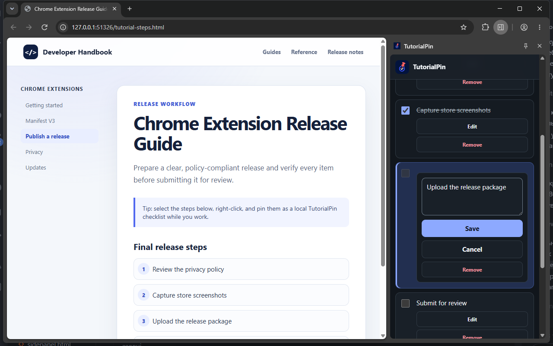Toggle the Chrome side panel button

coord(501,27)
